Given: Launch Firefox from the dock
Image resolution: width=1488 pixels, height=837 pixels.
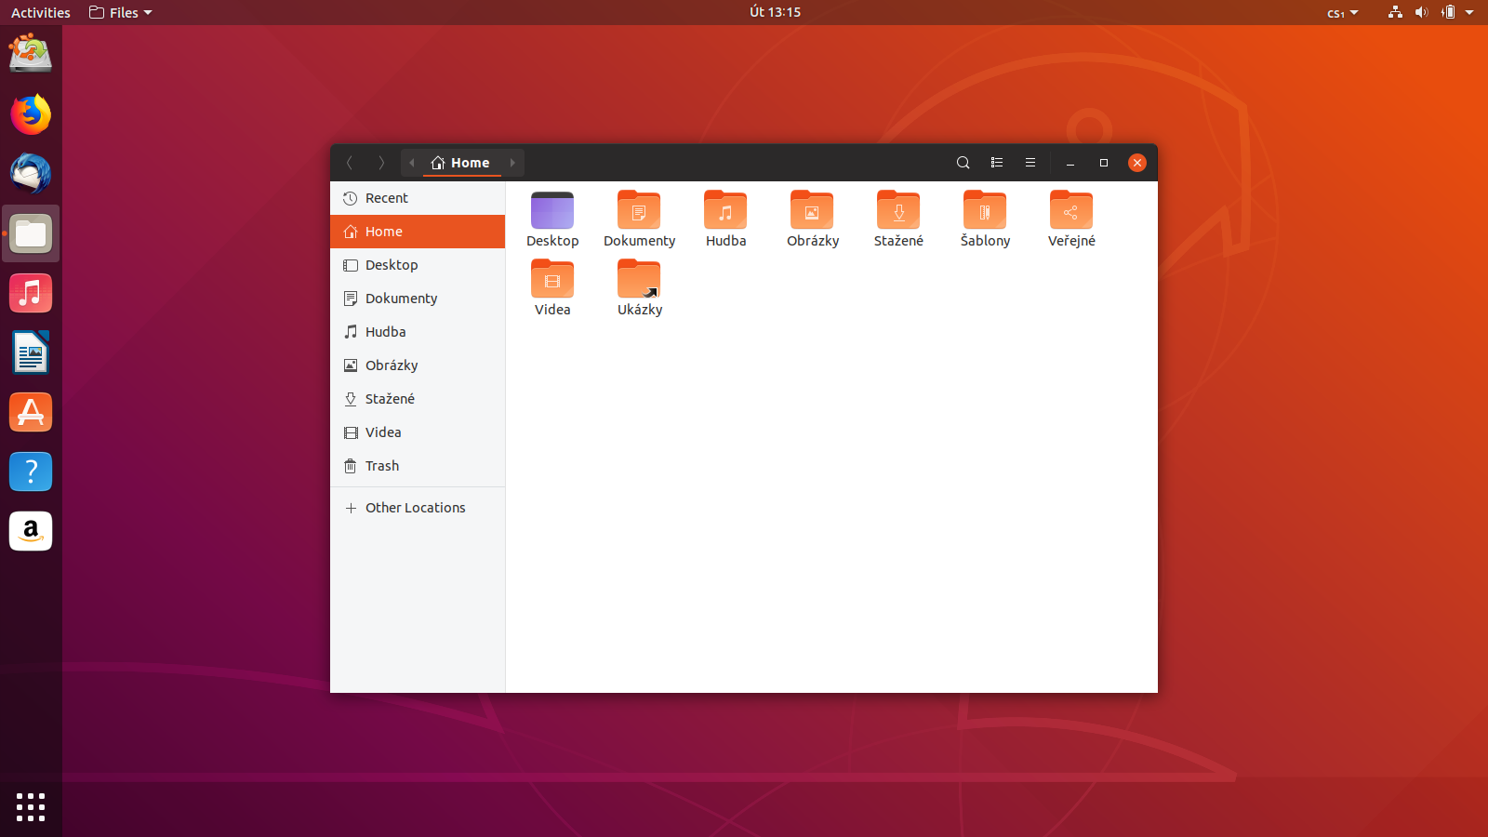Looking at the screenshot, I should coord(31,114).
